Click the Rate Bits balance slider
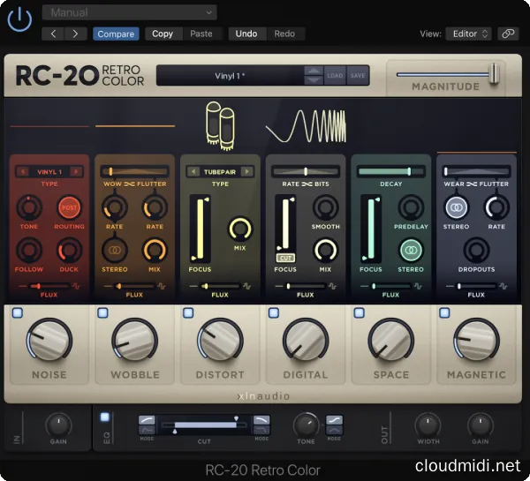This screenshot has height=481, width=530. coord(306,171)
